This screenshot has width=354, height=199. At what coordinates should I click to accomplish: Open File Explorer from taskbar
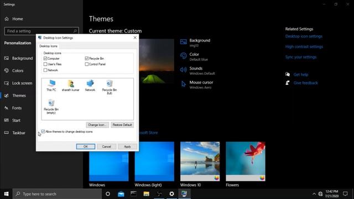point(146,194)
